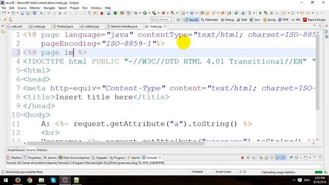Open the Properties view tab
This screenshot has width=329, height=185.
32,158
